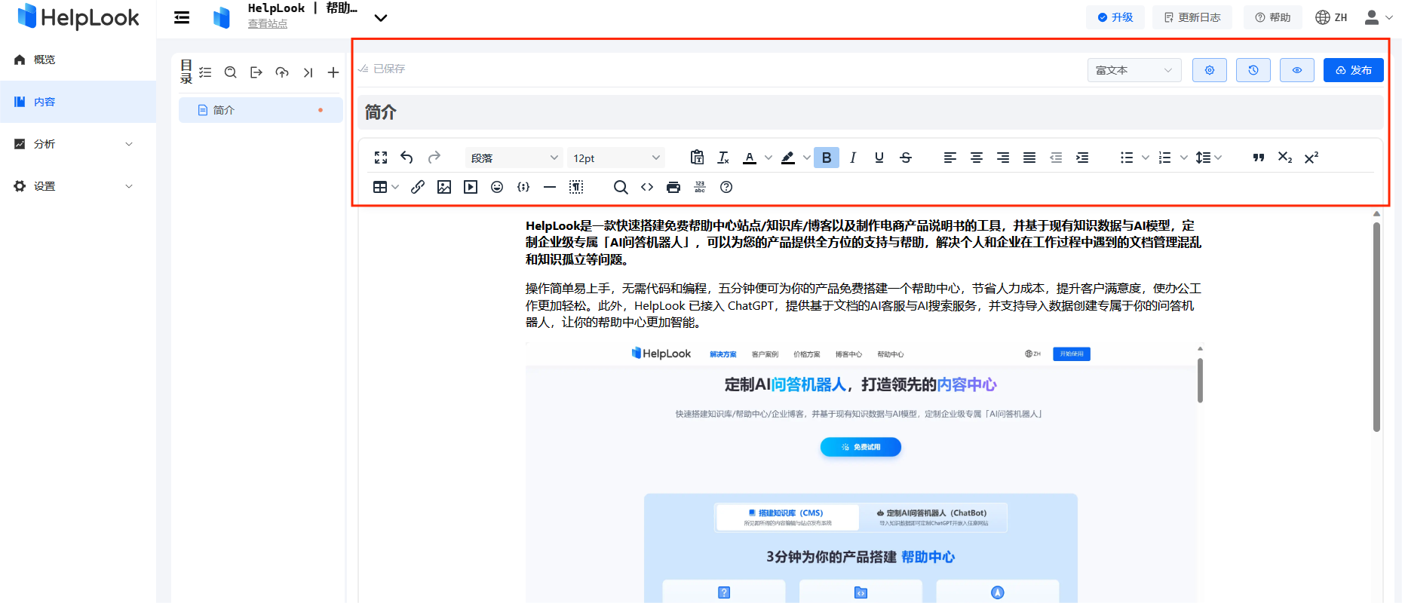Align text left
This screenshot has width=1402, height=603.
click(950, 158)
